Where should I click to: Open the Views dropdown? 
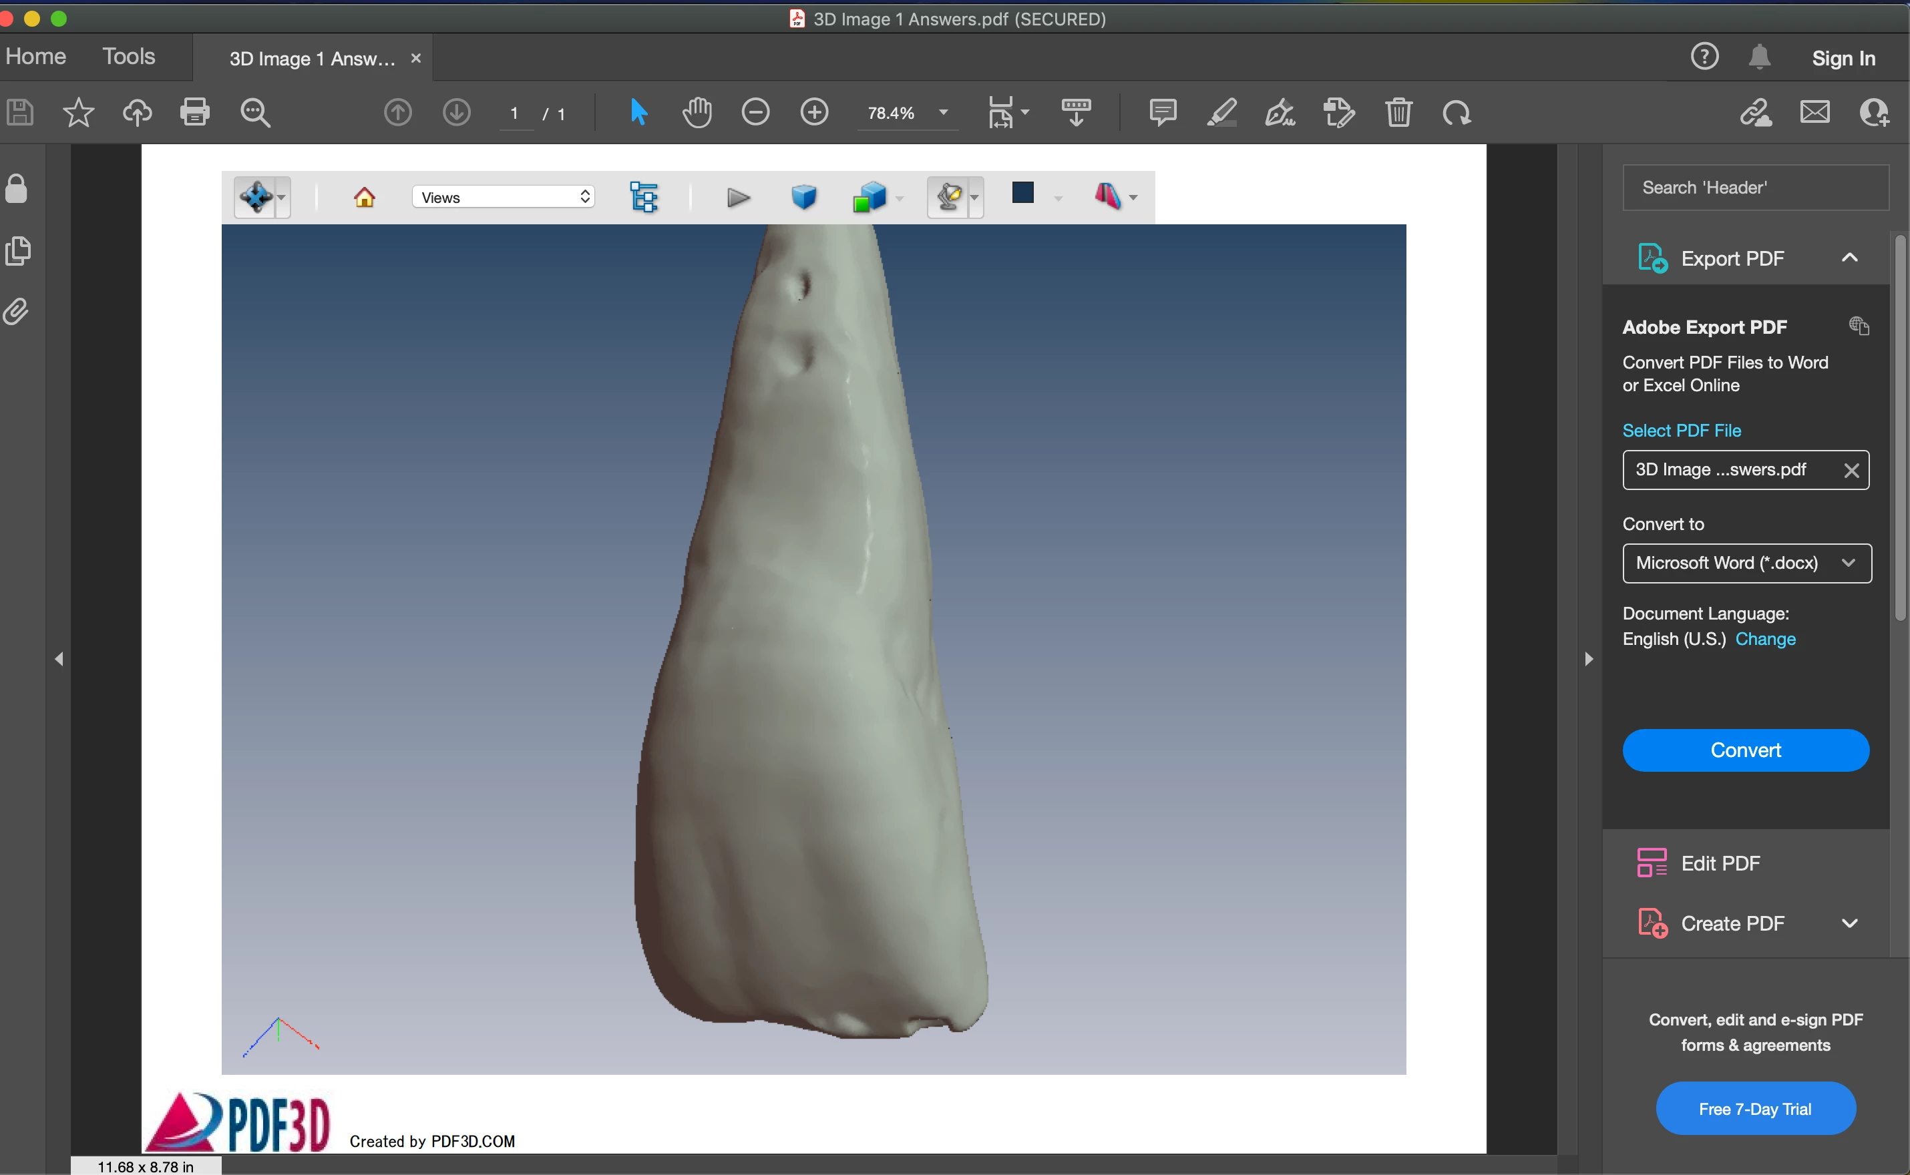click(504, 198)
